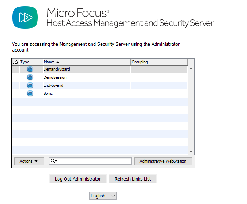
Task: Click the DemoSession session type icon
Action: pyautogui.click(x=30, y=77)
